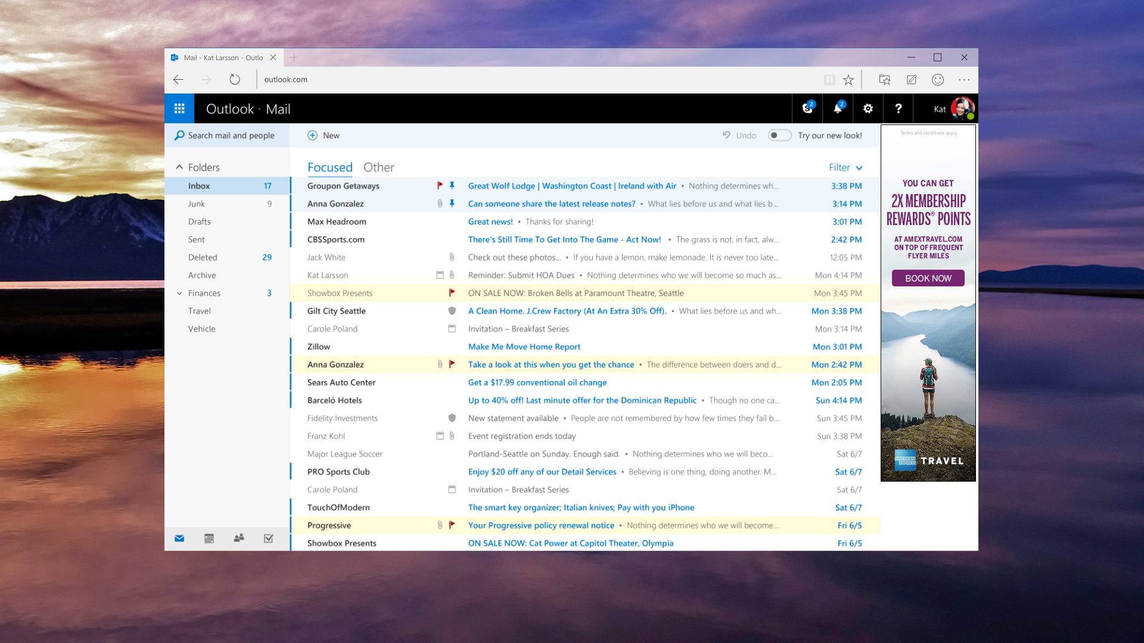
Task: Unpin the Groupon Getaways message
Action: coord(452,186)
